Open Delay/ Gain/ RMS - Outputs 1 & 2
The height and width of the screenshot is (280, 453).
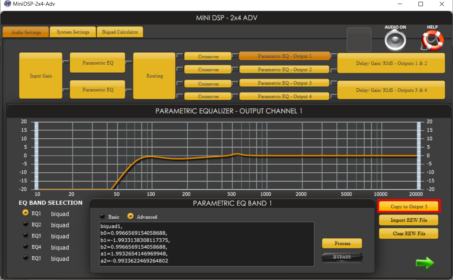(x=391, y=63)
